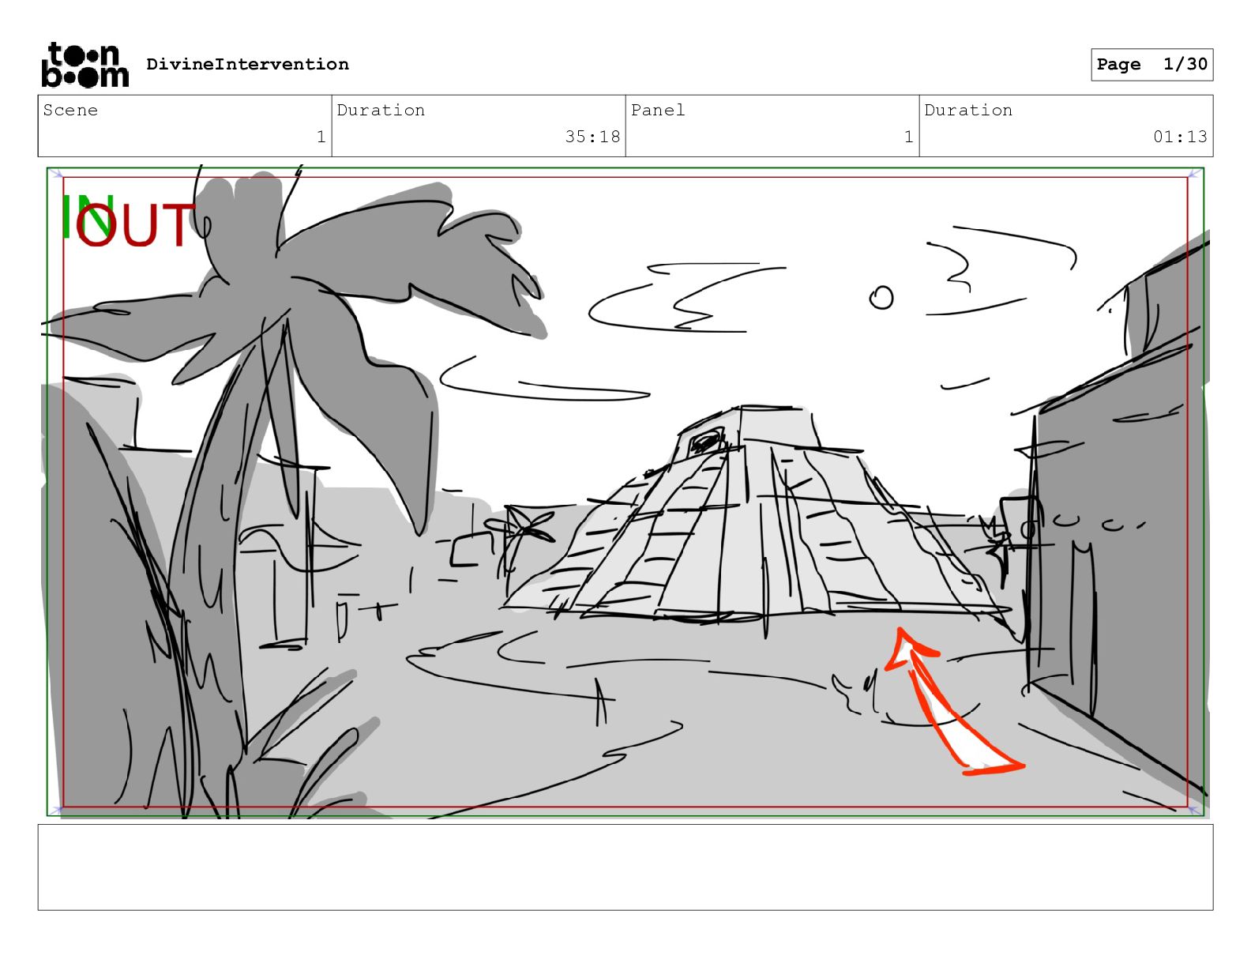Click the Page 1/30 indicator

[x=1151, y=64]
